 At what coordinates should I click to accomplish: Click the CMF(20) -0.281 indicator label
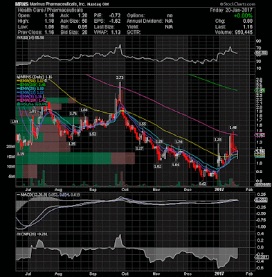pyautogui.click(x=32, y=234)
